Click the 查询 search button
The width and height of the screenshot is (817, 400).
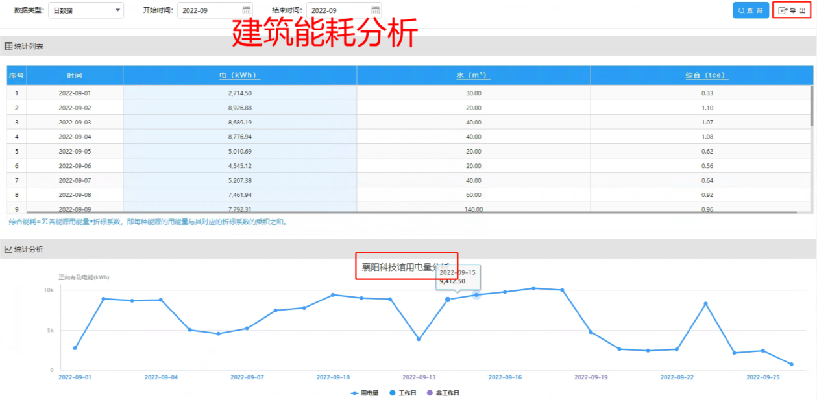(x=750, y=10)
